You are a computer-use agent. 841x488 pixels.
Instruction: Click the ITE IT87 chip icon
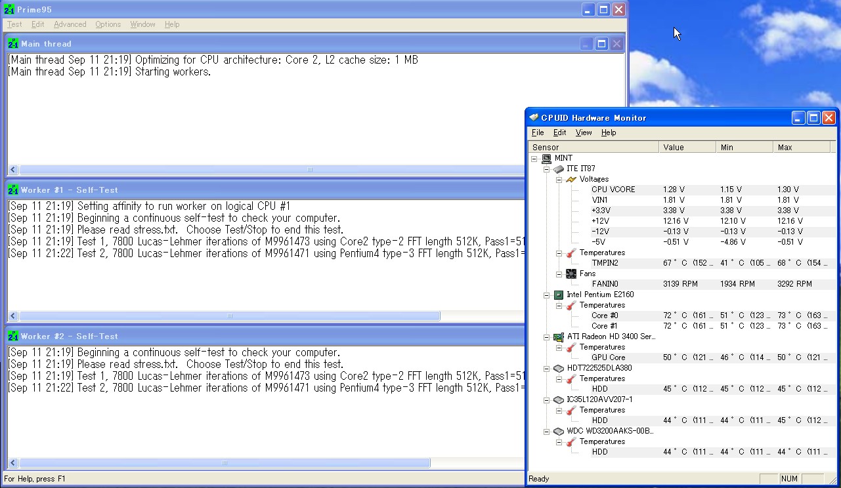coord(558,169)
